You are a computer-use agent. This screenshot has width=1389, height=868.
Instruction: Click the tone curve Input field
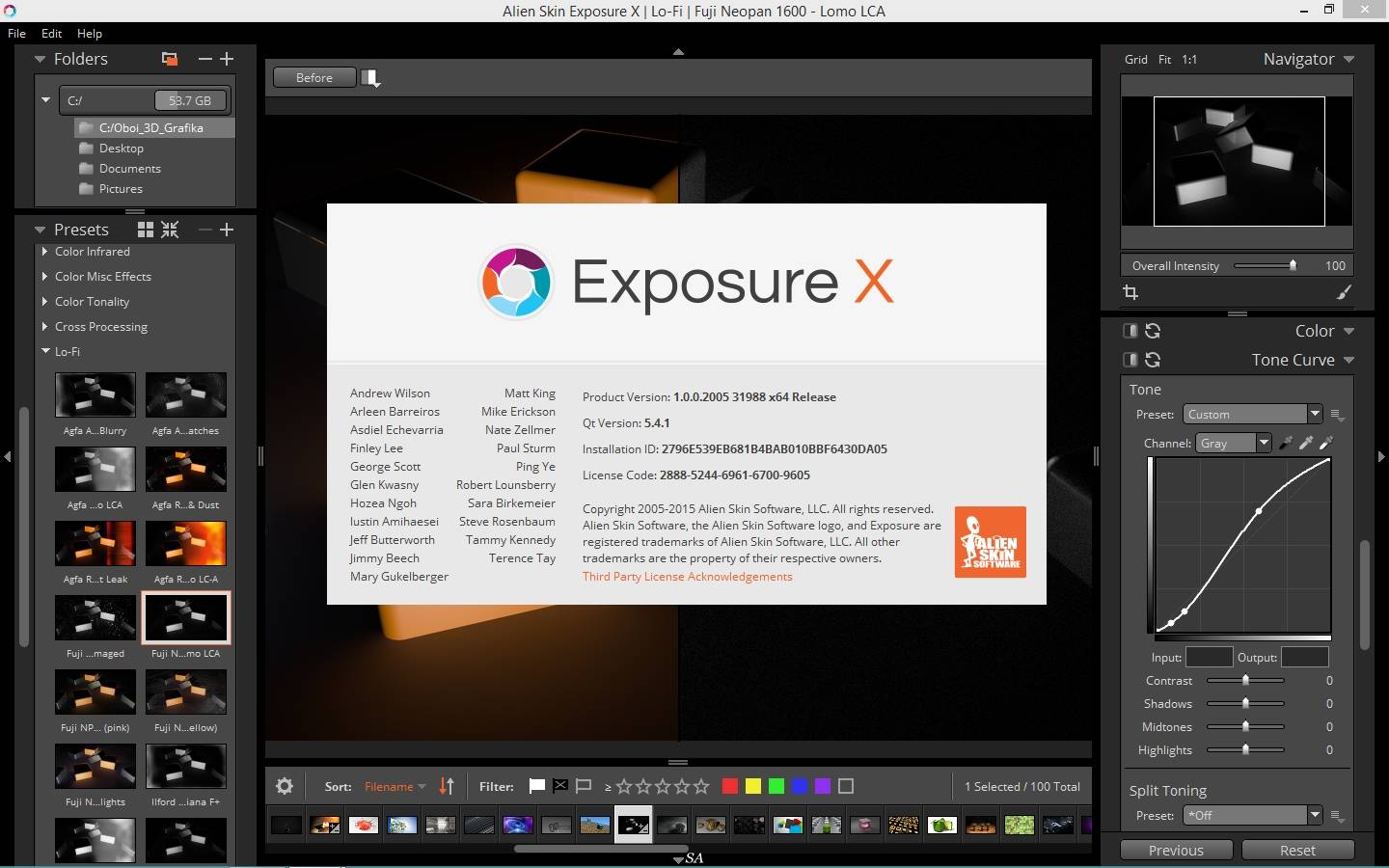[x=1209, y=657]
